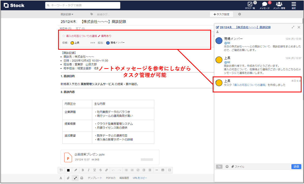
Task: Attach a file with the paperclip icon
Action: click(68, 178)
